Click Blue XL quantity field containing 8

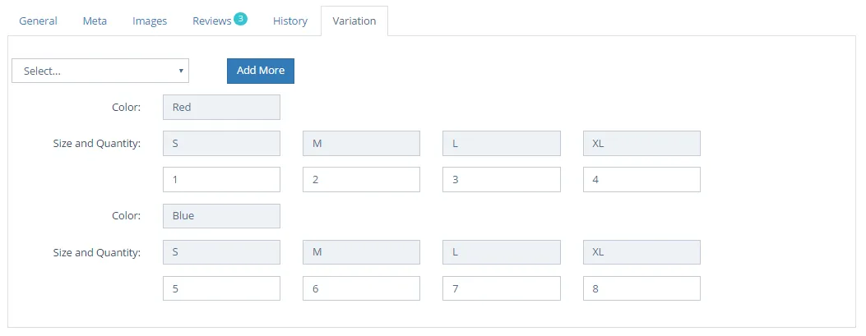click(641, 288)
